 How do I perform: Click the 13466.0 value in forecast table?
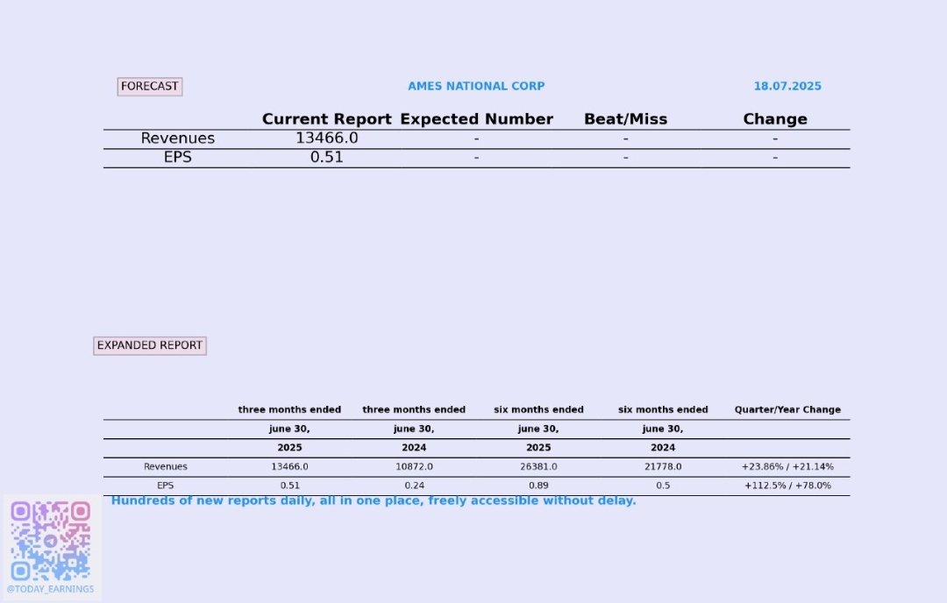pos(327,138)
